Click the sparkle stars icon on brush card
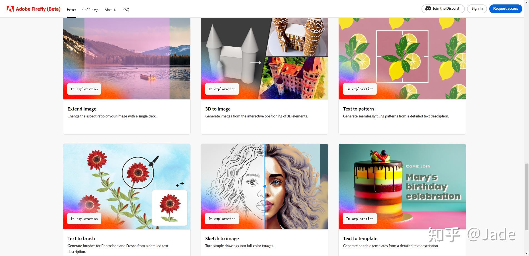 pos(180,184)
